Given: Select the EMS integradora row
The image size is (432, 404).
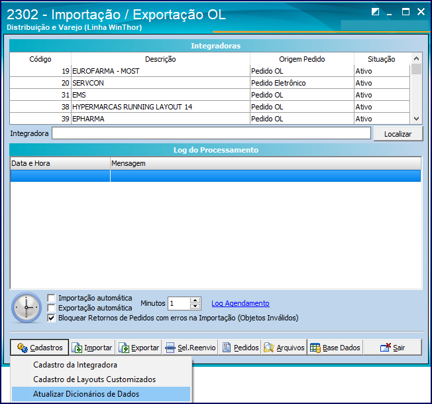Looking at the screenshot, I should 209,95.
